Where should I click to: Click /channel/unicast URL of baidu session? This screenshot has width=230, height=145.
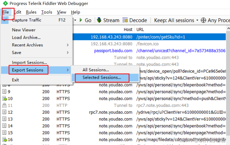coord(181,51)
